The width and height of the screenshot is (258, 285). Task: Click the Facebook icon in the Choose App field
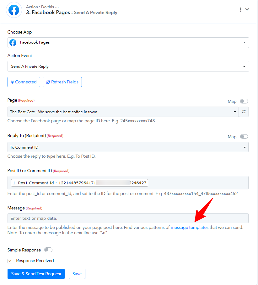(x=13, y=43)
